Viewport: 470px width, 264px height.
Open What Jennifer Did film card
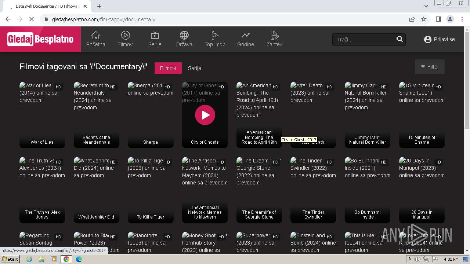97,190
